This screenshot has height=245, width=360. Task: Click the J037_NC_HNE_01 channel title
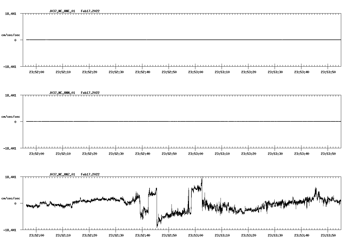(x=62, y=11)
